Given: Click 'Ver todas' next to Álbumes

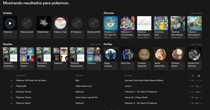Looking at the screenshot, I should 196,13.
